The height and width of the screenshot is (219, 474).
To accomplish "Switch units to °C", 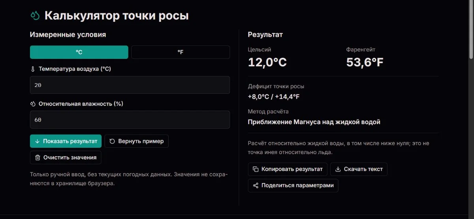I will click(79, 52).
